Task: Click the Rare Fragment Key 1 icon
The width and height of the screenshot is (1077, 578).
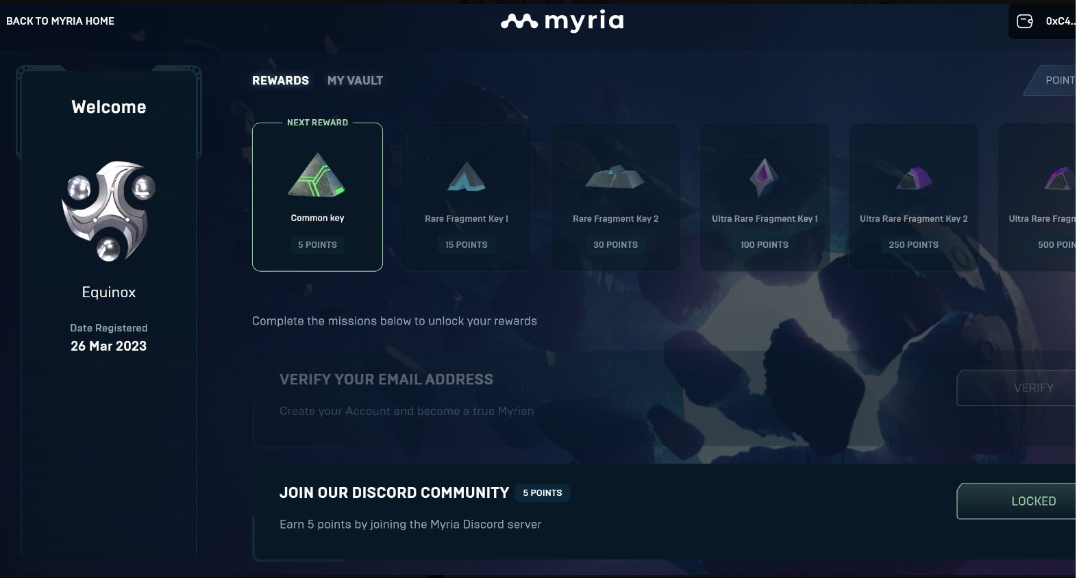Action: (466, 176)
